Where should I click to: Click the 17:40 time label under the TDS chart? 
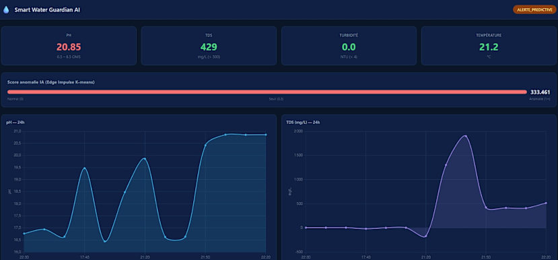pos(365,257)
